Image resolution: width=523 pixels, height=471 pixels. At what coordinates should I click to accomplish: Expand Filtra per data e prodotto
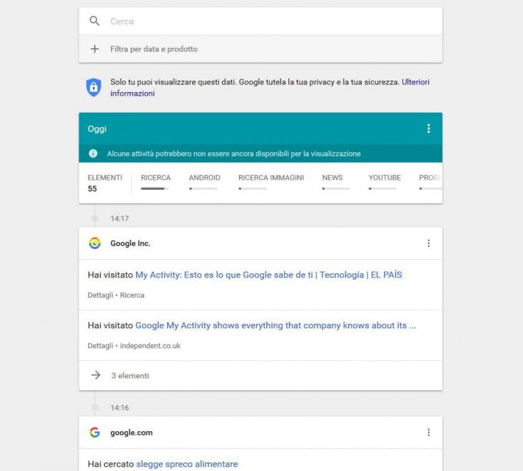pyautogui.click(x=260, y=49)
